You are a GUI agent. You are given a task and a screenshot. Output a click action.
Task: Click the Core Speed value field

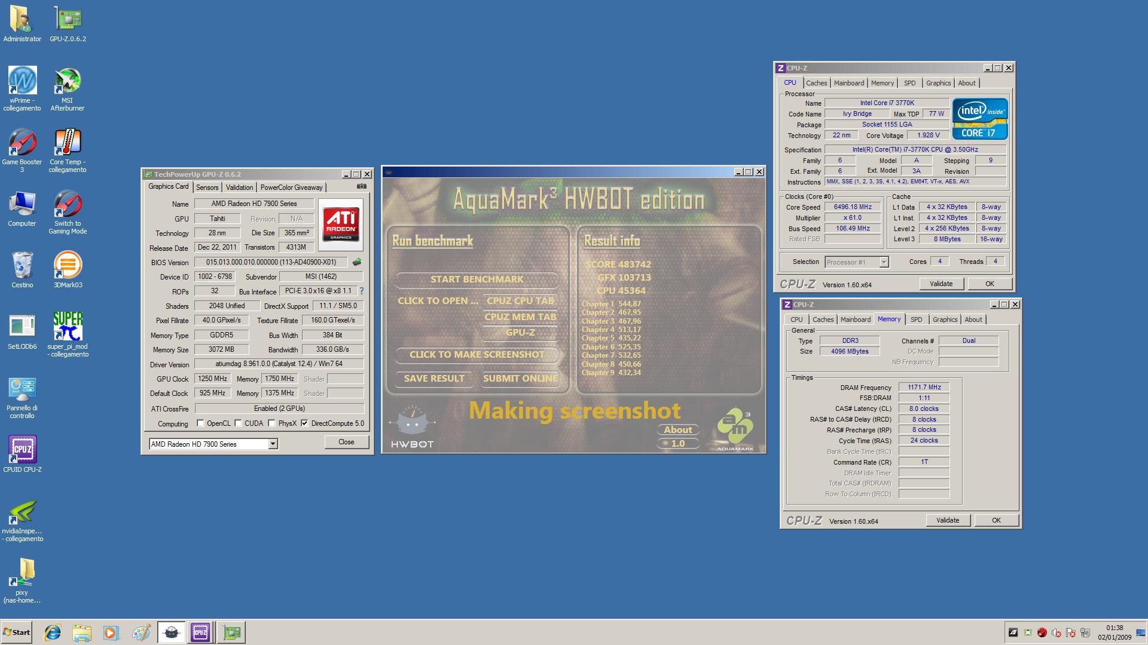852,207
